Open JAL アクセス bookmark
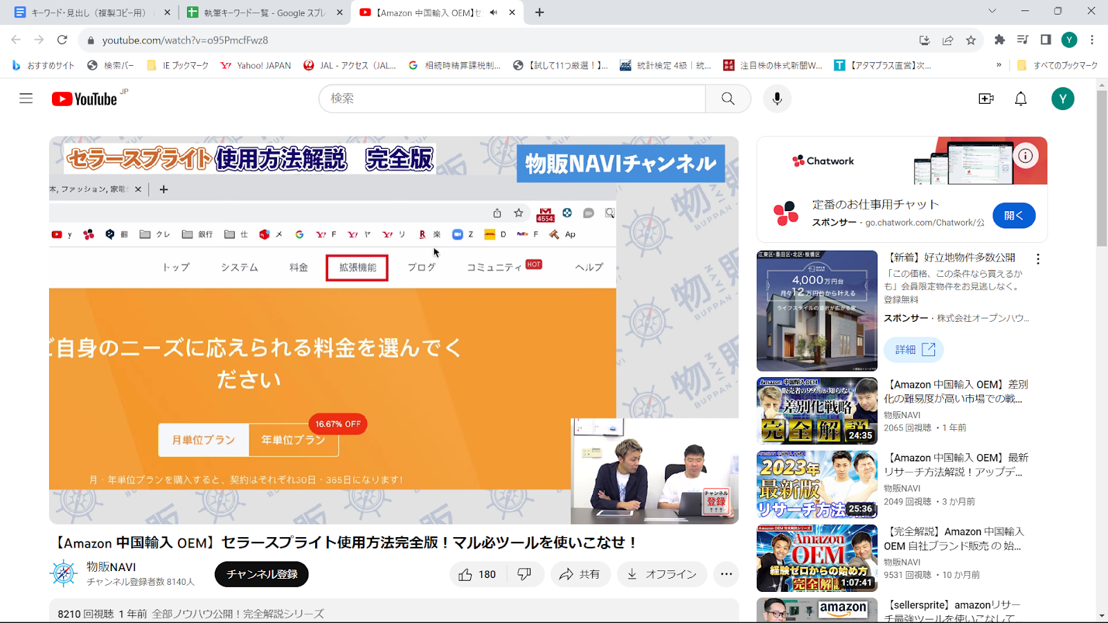The height and width of the screenshot is (623, 1108). pos(350,65)
